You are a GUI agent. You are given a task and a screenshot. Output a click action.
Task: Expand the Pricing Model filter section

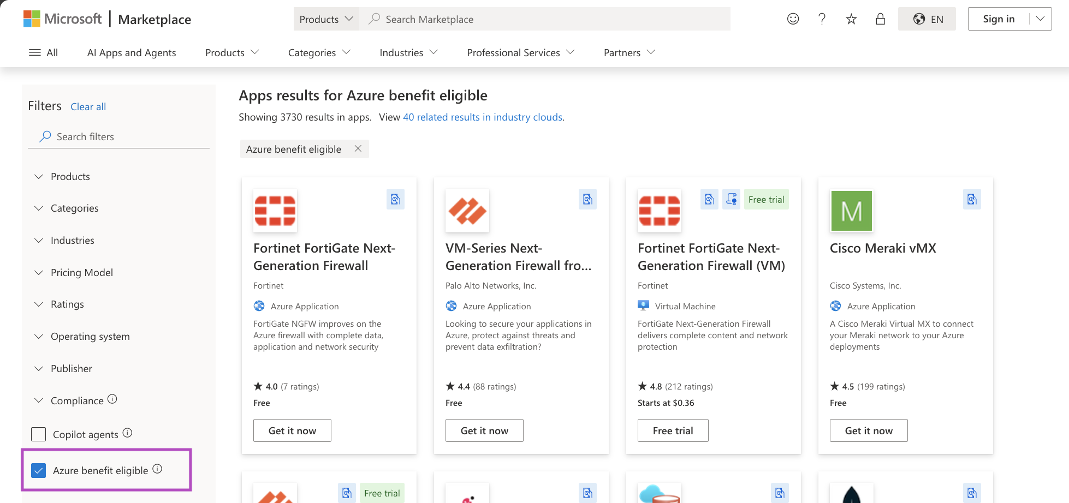(x=81, y=272)
